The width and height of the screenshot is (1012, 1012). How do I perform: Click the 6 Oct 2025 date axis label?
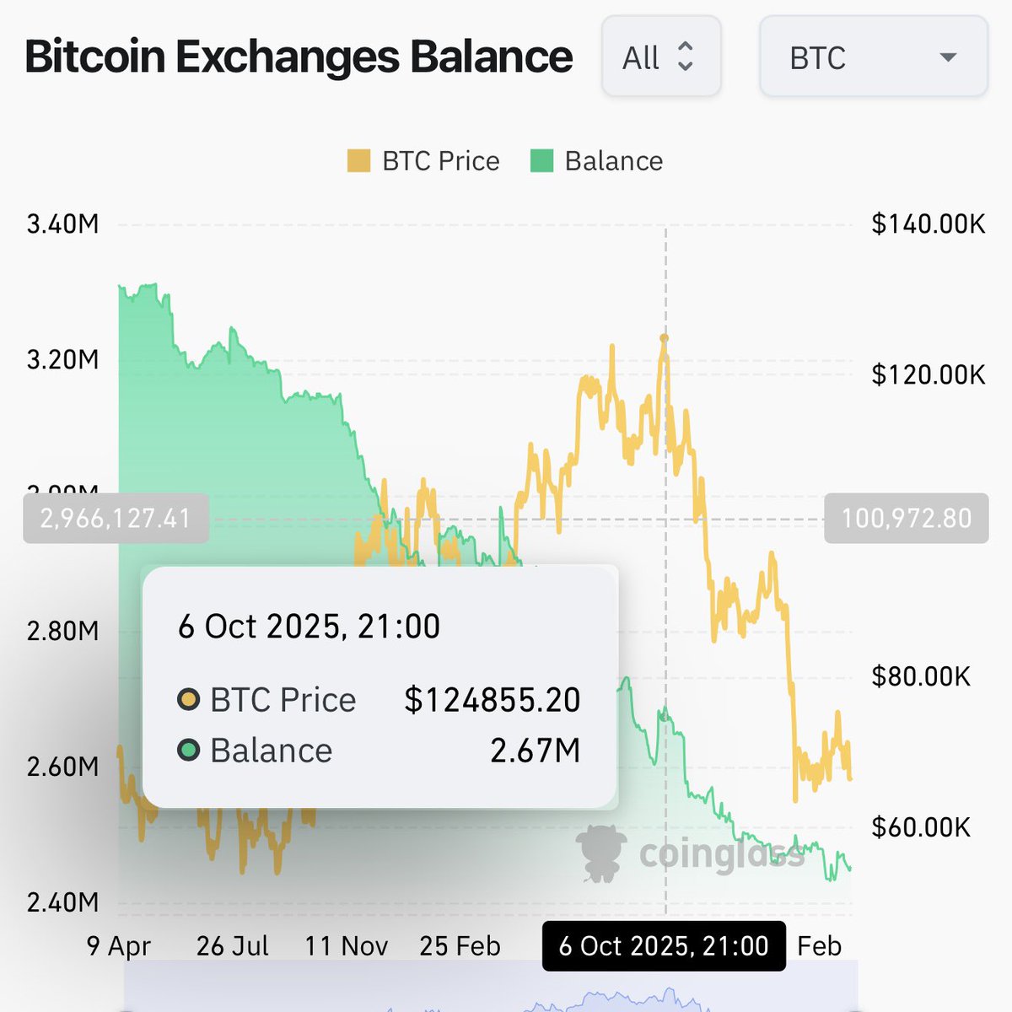[x=664, y=946]
